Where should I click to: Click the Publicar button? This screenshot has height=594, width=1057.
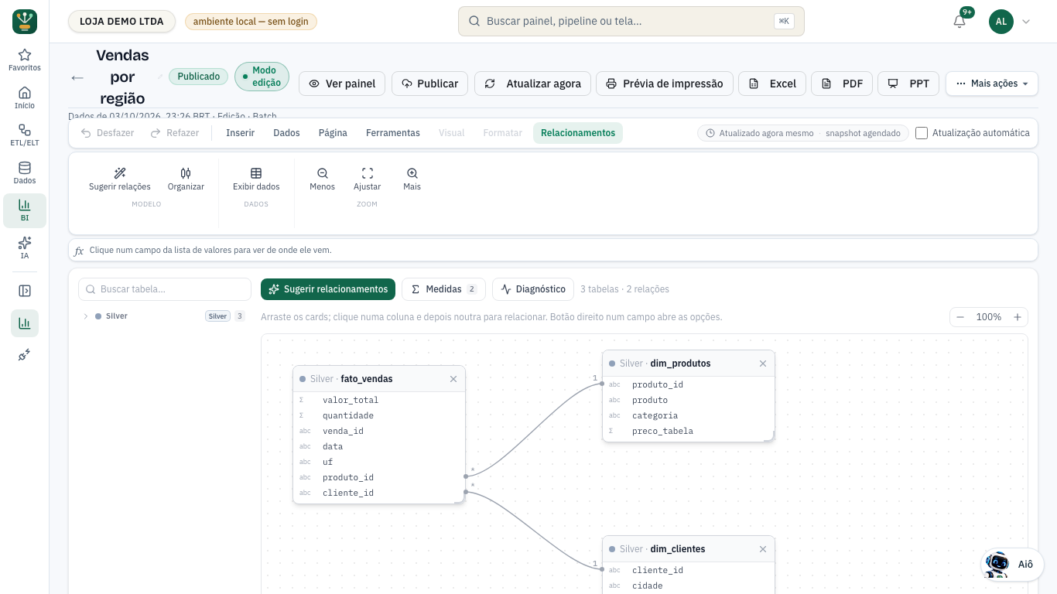click(x=429, y=84)
